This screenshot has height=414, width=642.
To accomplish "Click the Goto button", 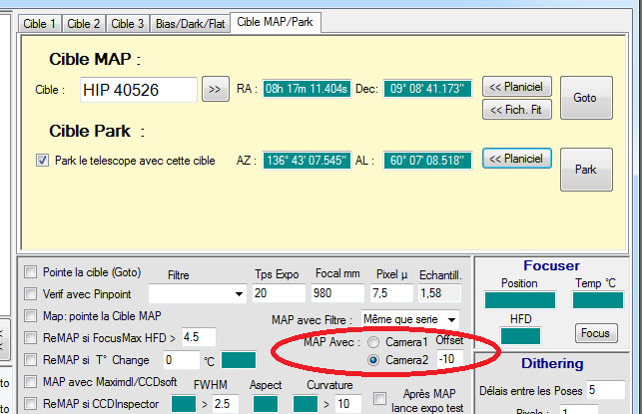I will [x=586, y=98].
